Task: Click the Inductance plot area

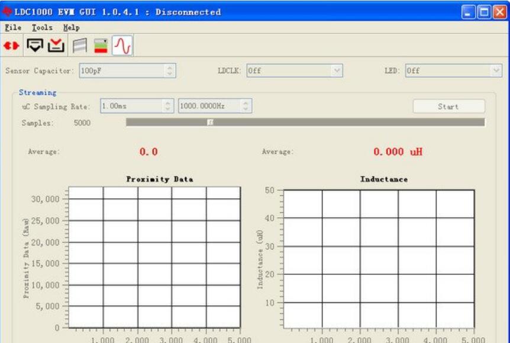Action: 379,259
